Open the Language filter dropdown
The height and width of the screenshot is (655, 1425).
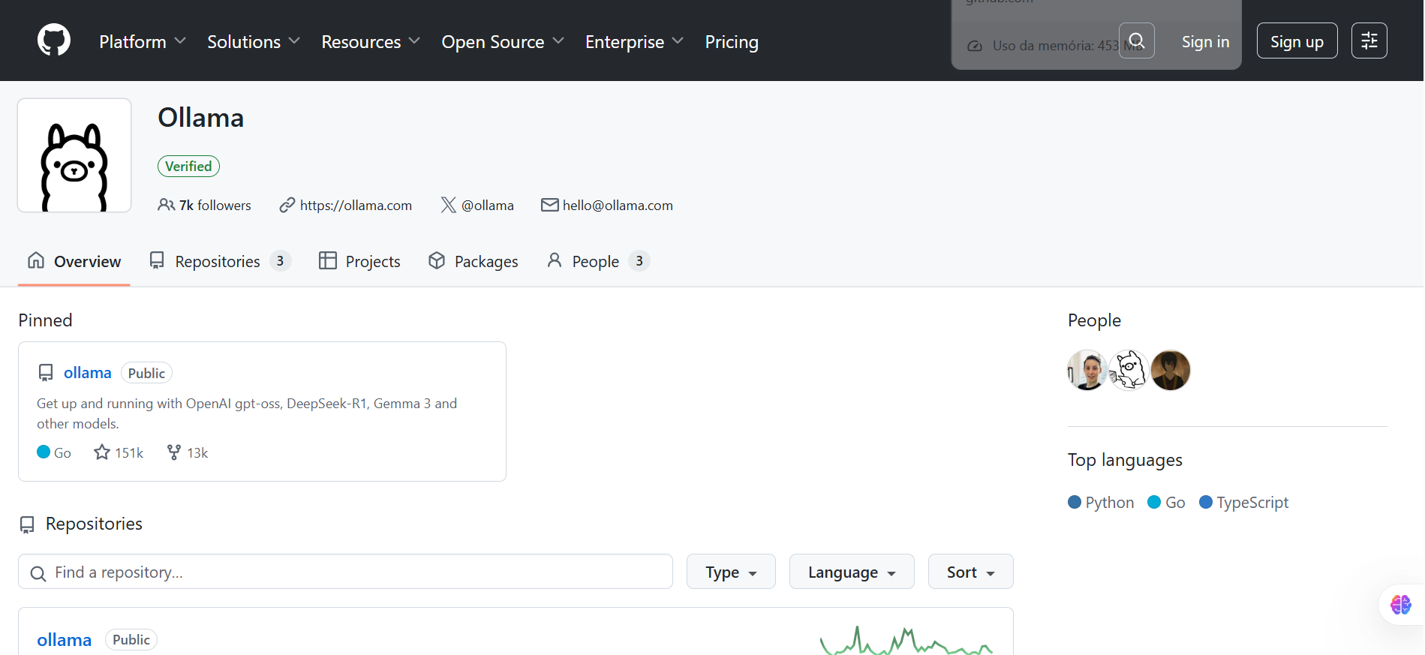coord(852,572)
